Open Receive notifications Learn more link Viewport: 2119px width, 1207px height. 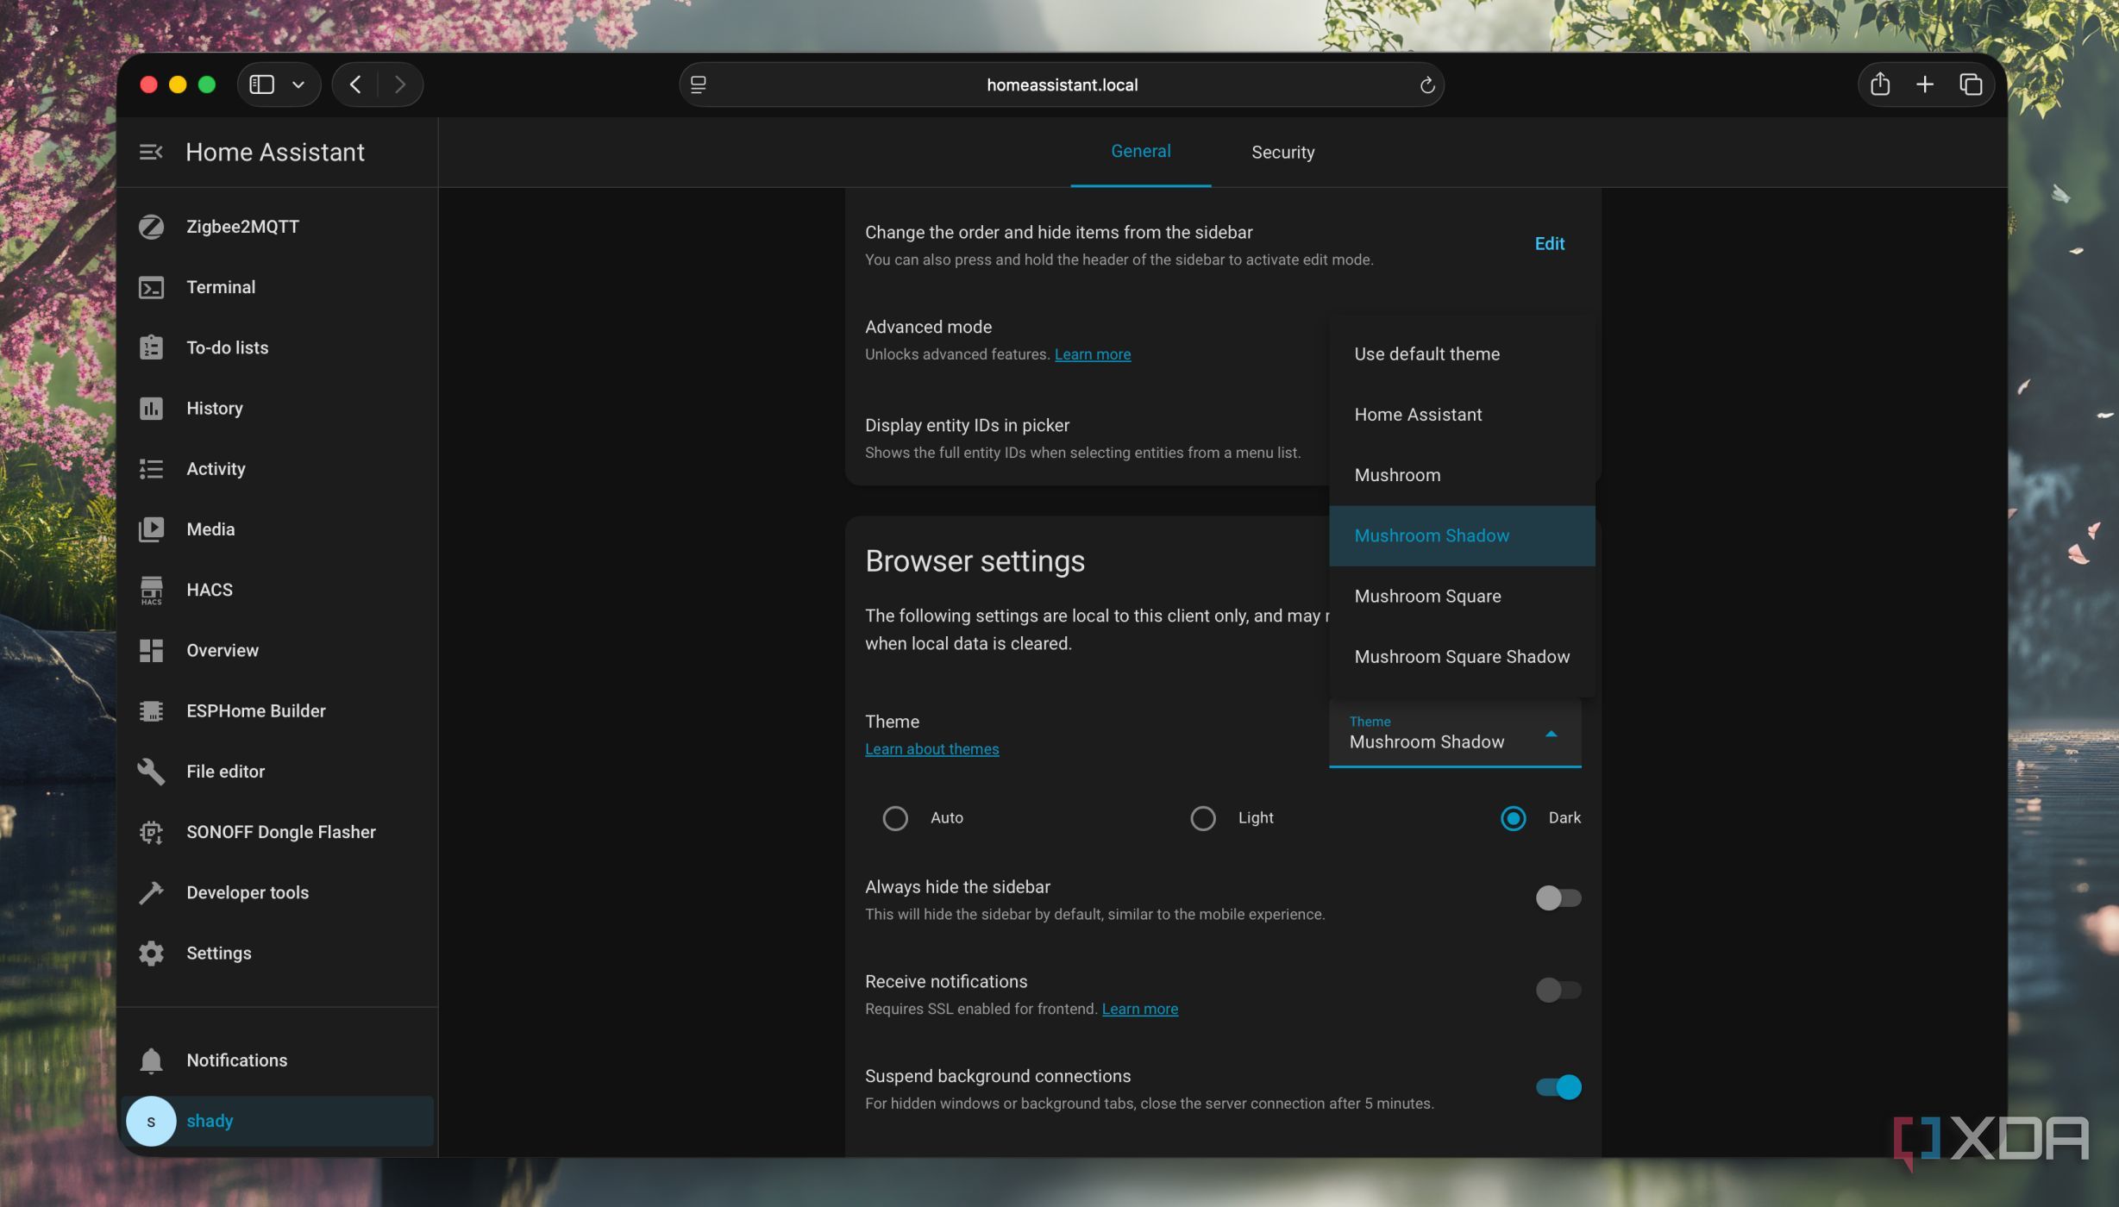1139,1009
